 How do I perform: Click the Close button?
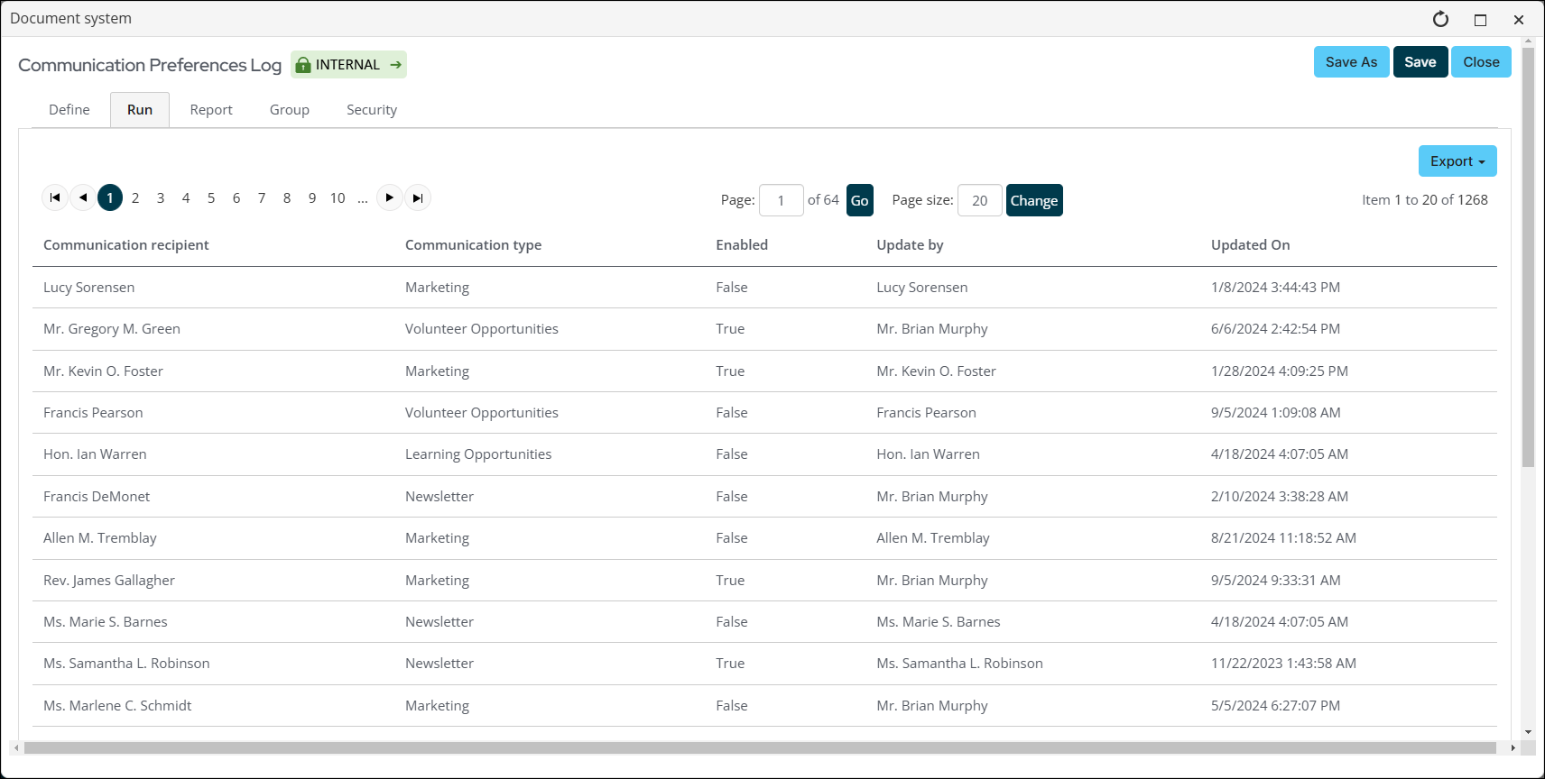click(x=1481, y=62)
